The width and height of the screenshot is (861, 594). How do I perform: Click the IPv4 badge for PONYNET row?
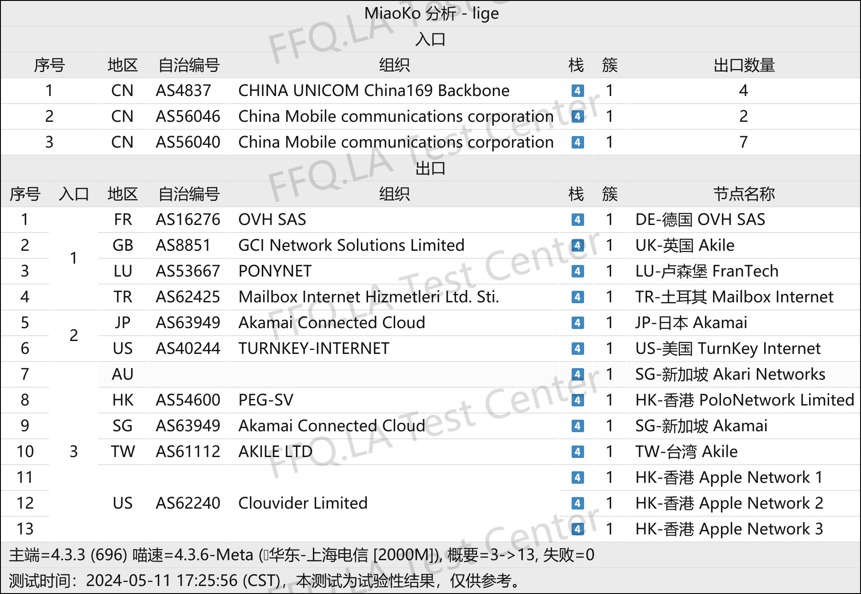577,271
